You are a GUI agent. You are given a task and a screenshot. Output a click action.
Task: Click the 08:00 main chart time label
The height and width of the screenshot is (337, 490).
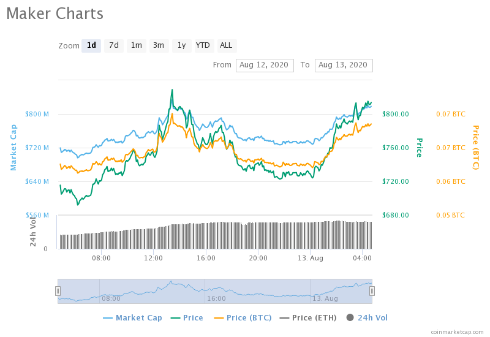[x=101, y=258]
